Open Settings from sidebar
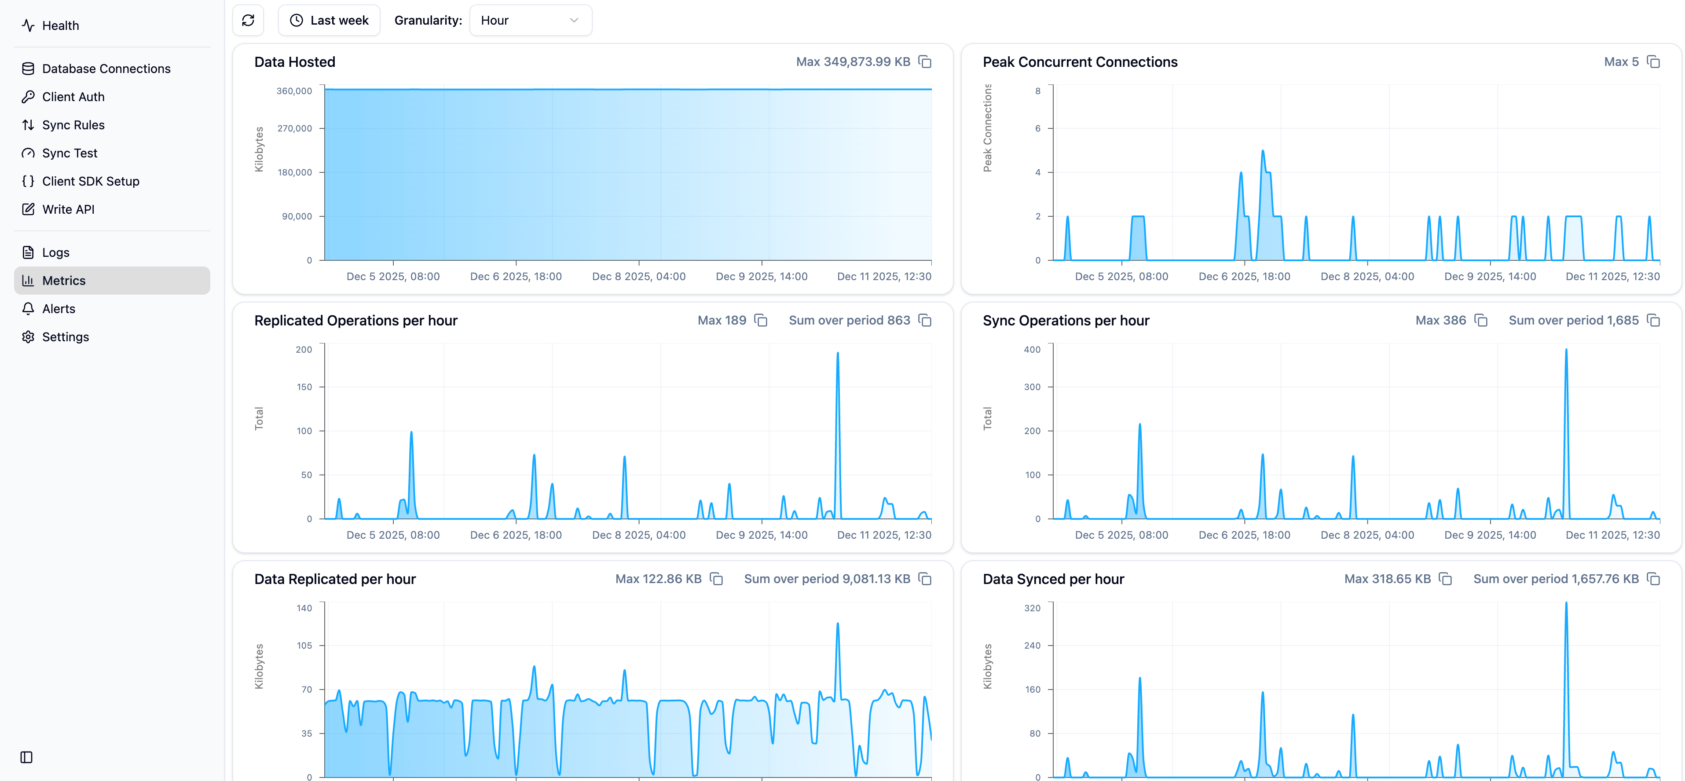The height and width of the screenshot is (781, 1685). pyautogui.click(x=66, y=336)
